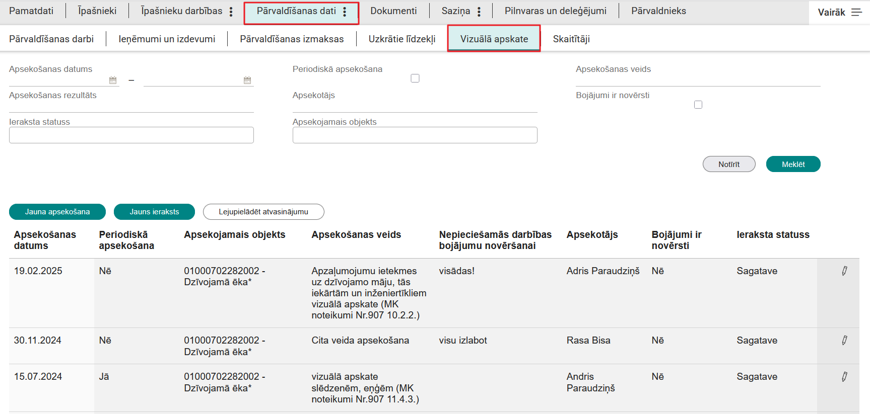This screenshot has width=870, height=414.
Task: Create a new inspection with Jauna apsekošana
Action: (x=57, y=212)
